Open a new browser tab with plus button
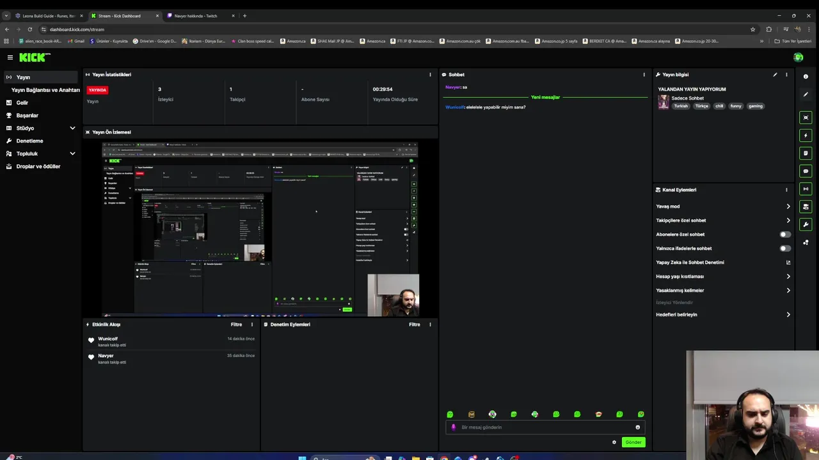 (x=244, y=16)
